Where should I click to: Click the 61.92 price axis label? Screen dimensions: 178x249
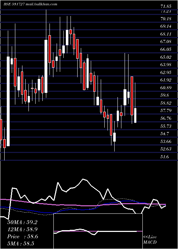pyautogui.click(x=166, y=80)
